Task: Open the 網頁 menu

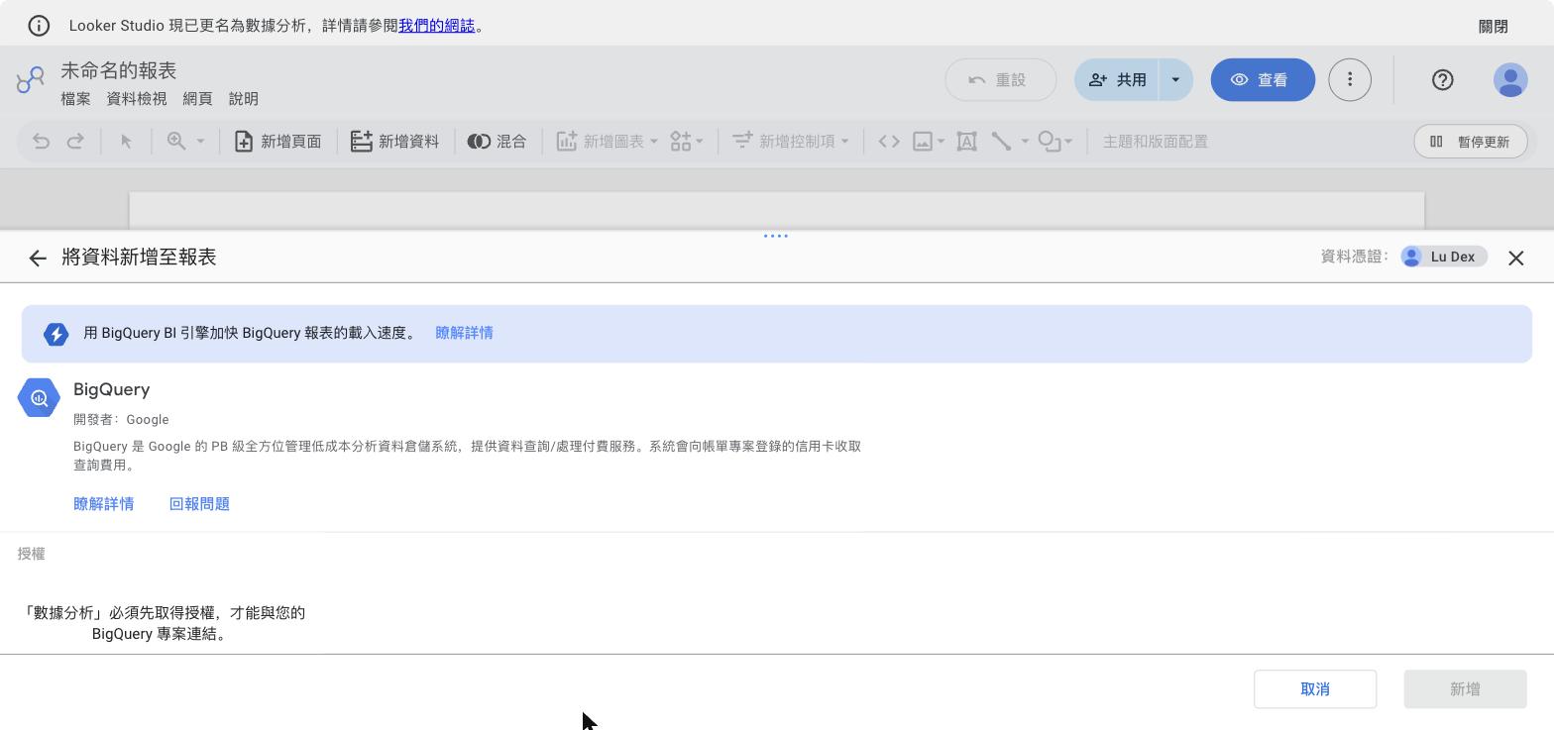Action: click(197, 99)
